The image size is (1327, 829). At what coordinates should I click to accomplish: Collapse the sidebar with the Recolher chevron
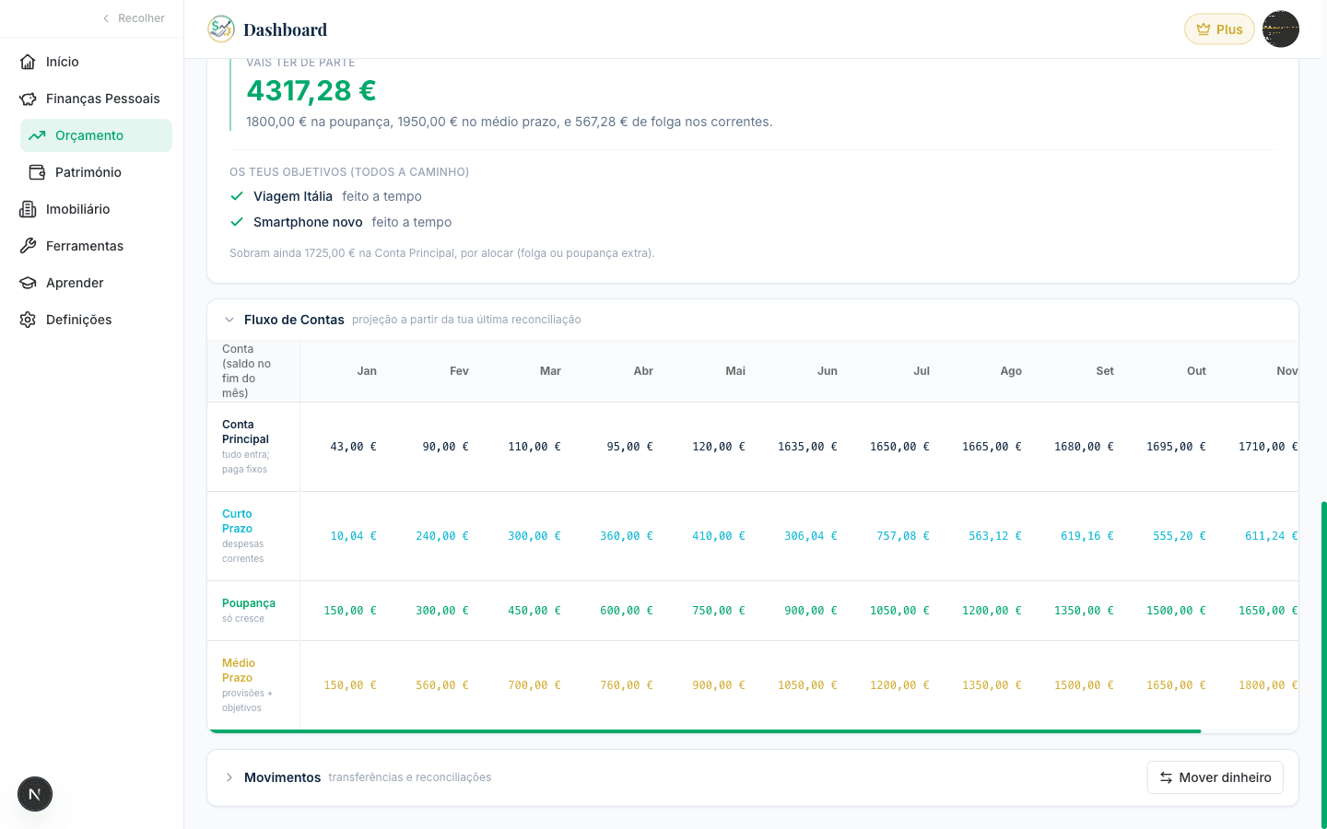click(x=106, y=18)
